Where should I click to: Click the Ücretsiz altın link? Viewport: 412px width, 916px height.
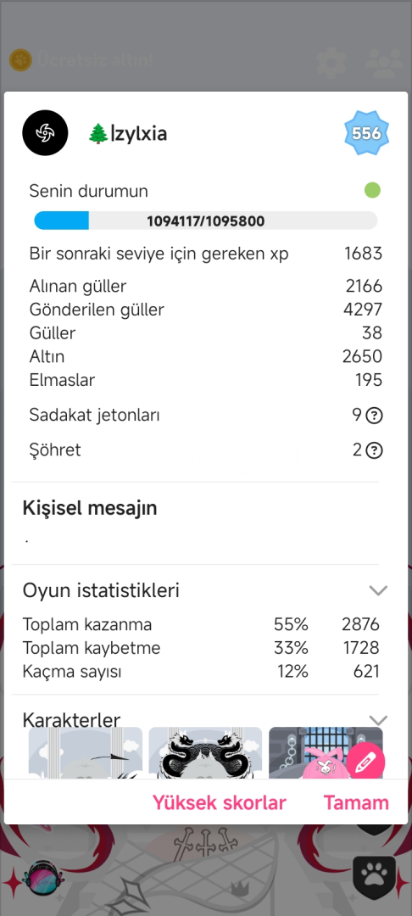[96, 60]
